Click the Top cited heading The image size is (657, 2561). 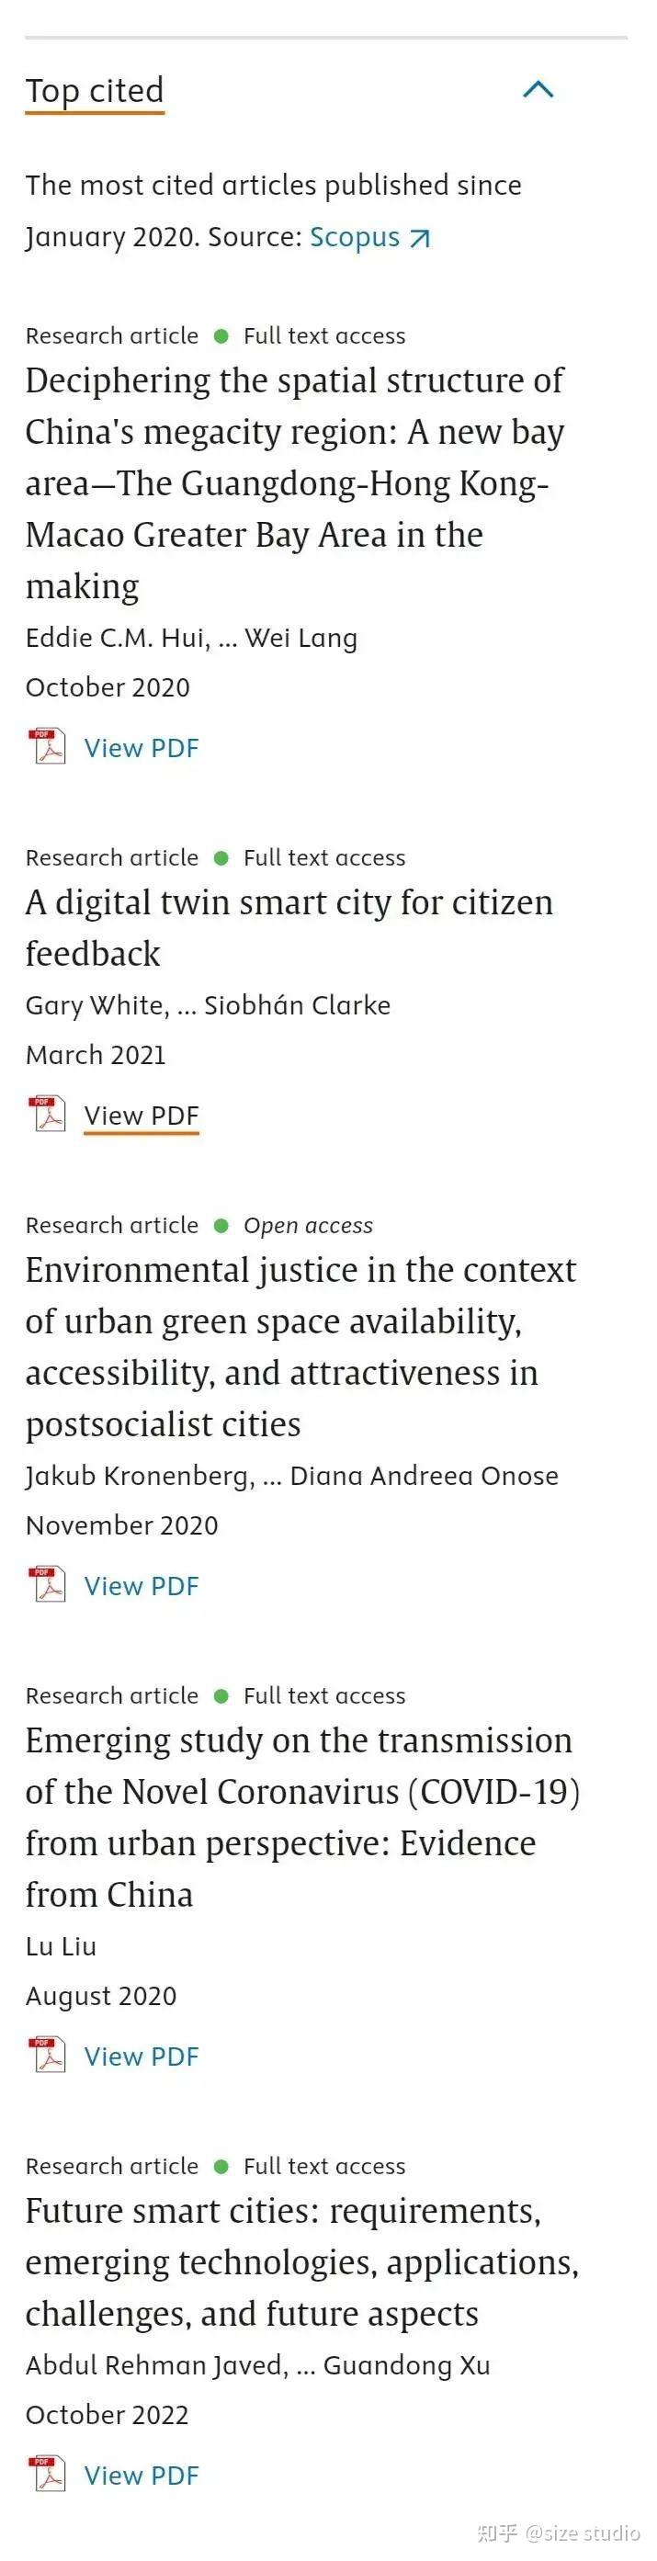(95, 90)
